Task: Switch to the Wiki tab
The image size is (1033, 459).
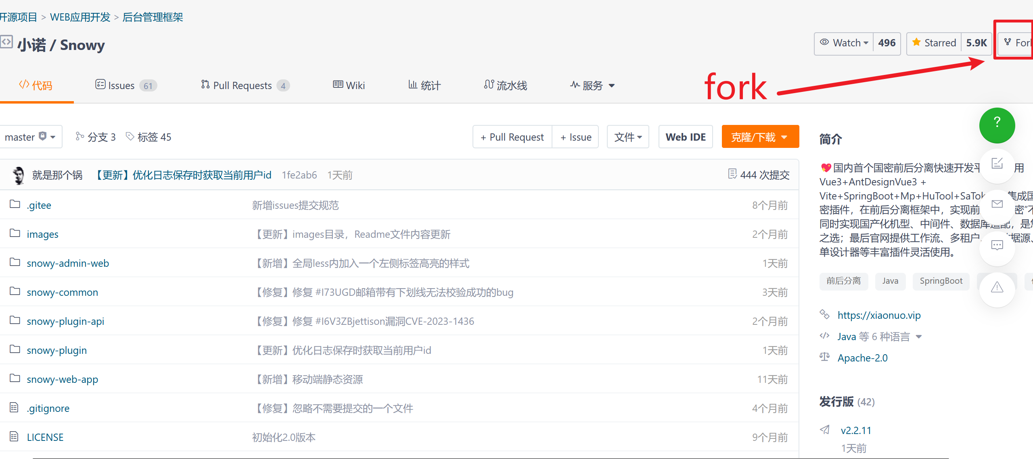Action: click(349, 85)
